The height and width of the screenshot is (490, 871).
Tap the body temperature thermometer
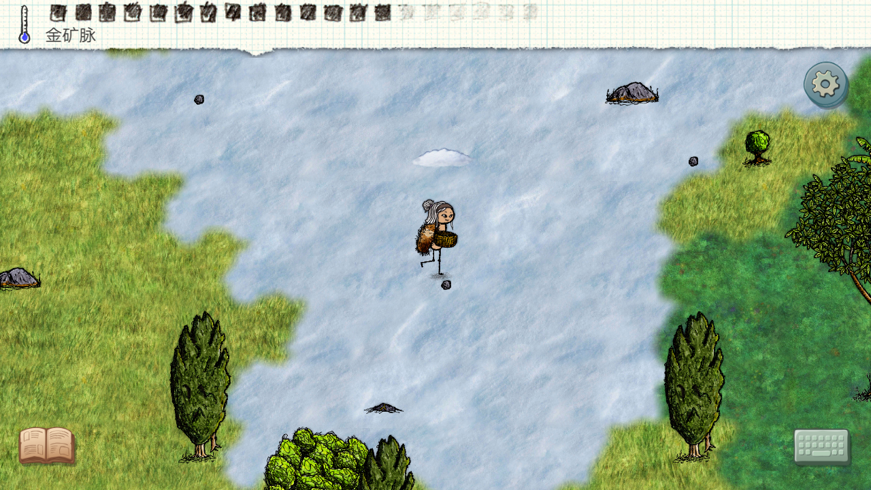click(24, 25)
